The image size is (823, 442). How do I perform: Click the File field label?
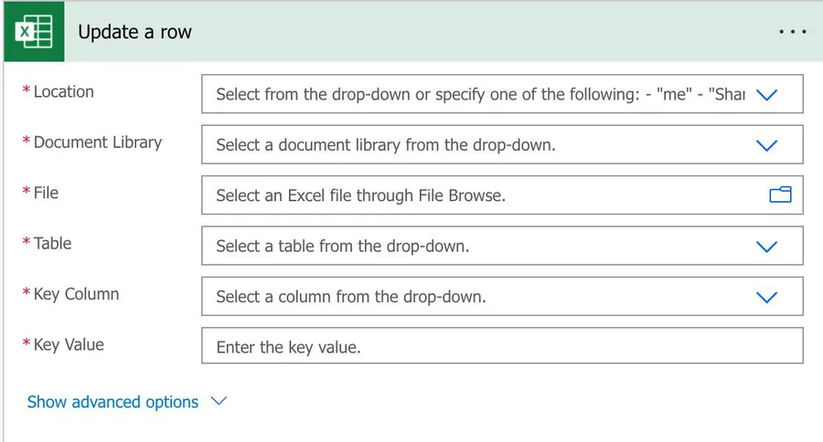(x=46, y=193)
